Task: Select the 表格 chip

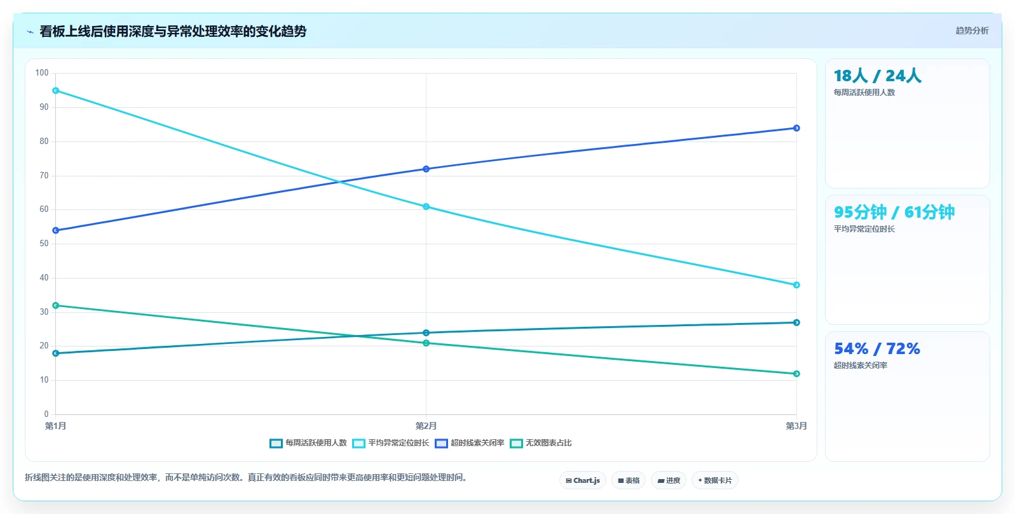Action: pyautogui.click(x=629, y=480)
